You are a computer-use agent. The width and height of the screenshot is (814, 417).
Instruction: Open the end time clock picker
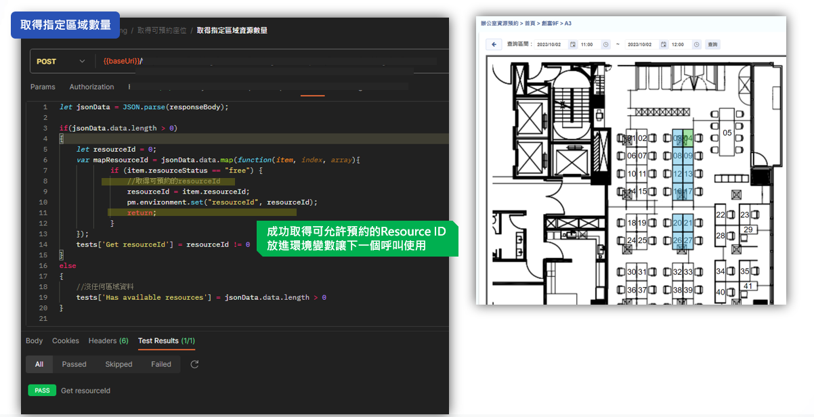point(696,45)
